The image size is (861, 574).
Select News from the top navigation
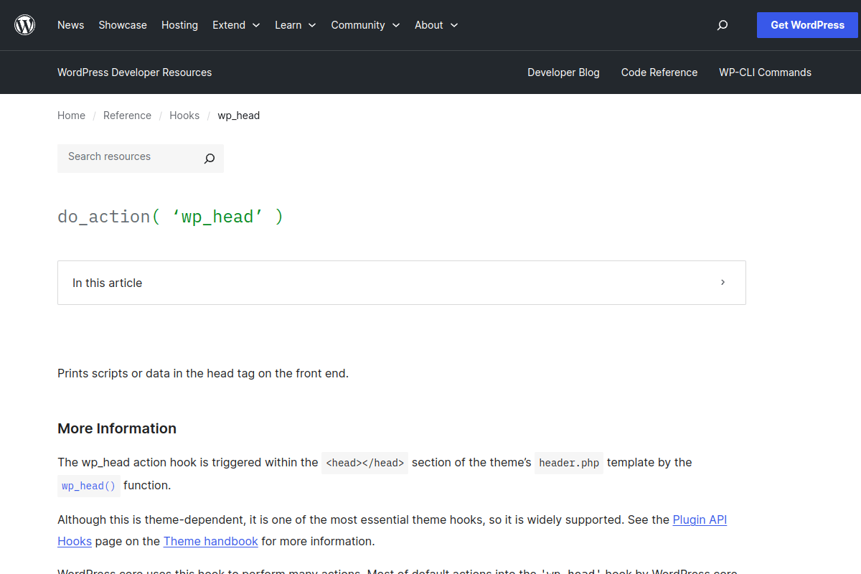70,24
